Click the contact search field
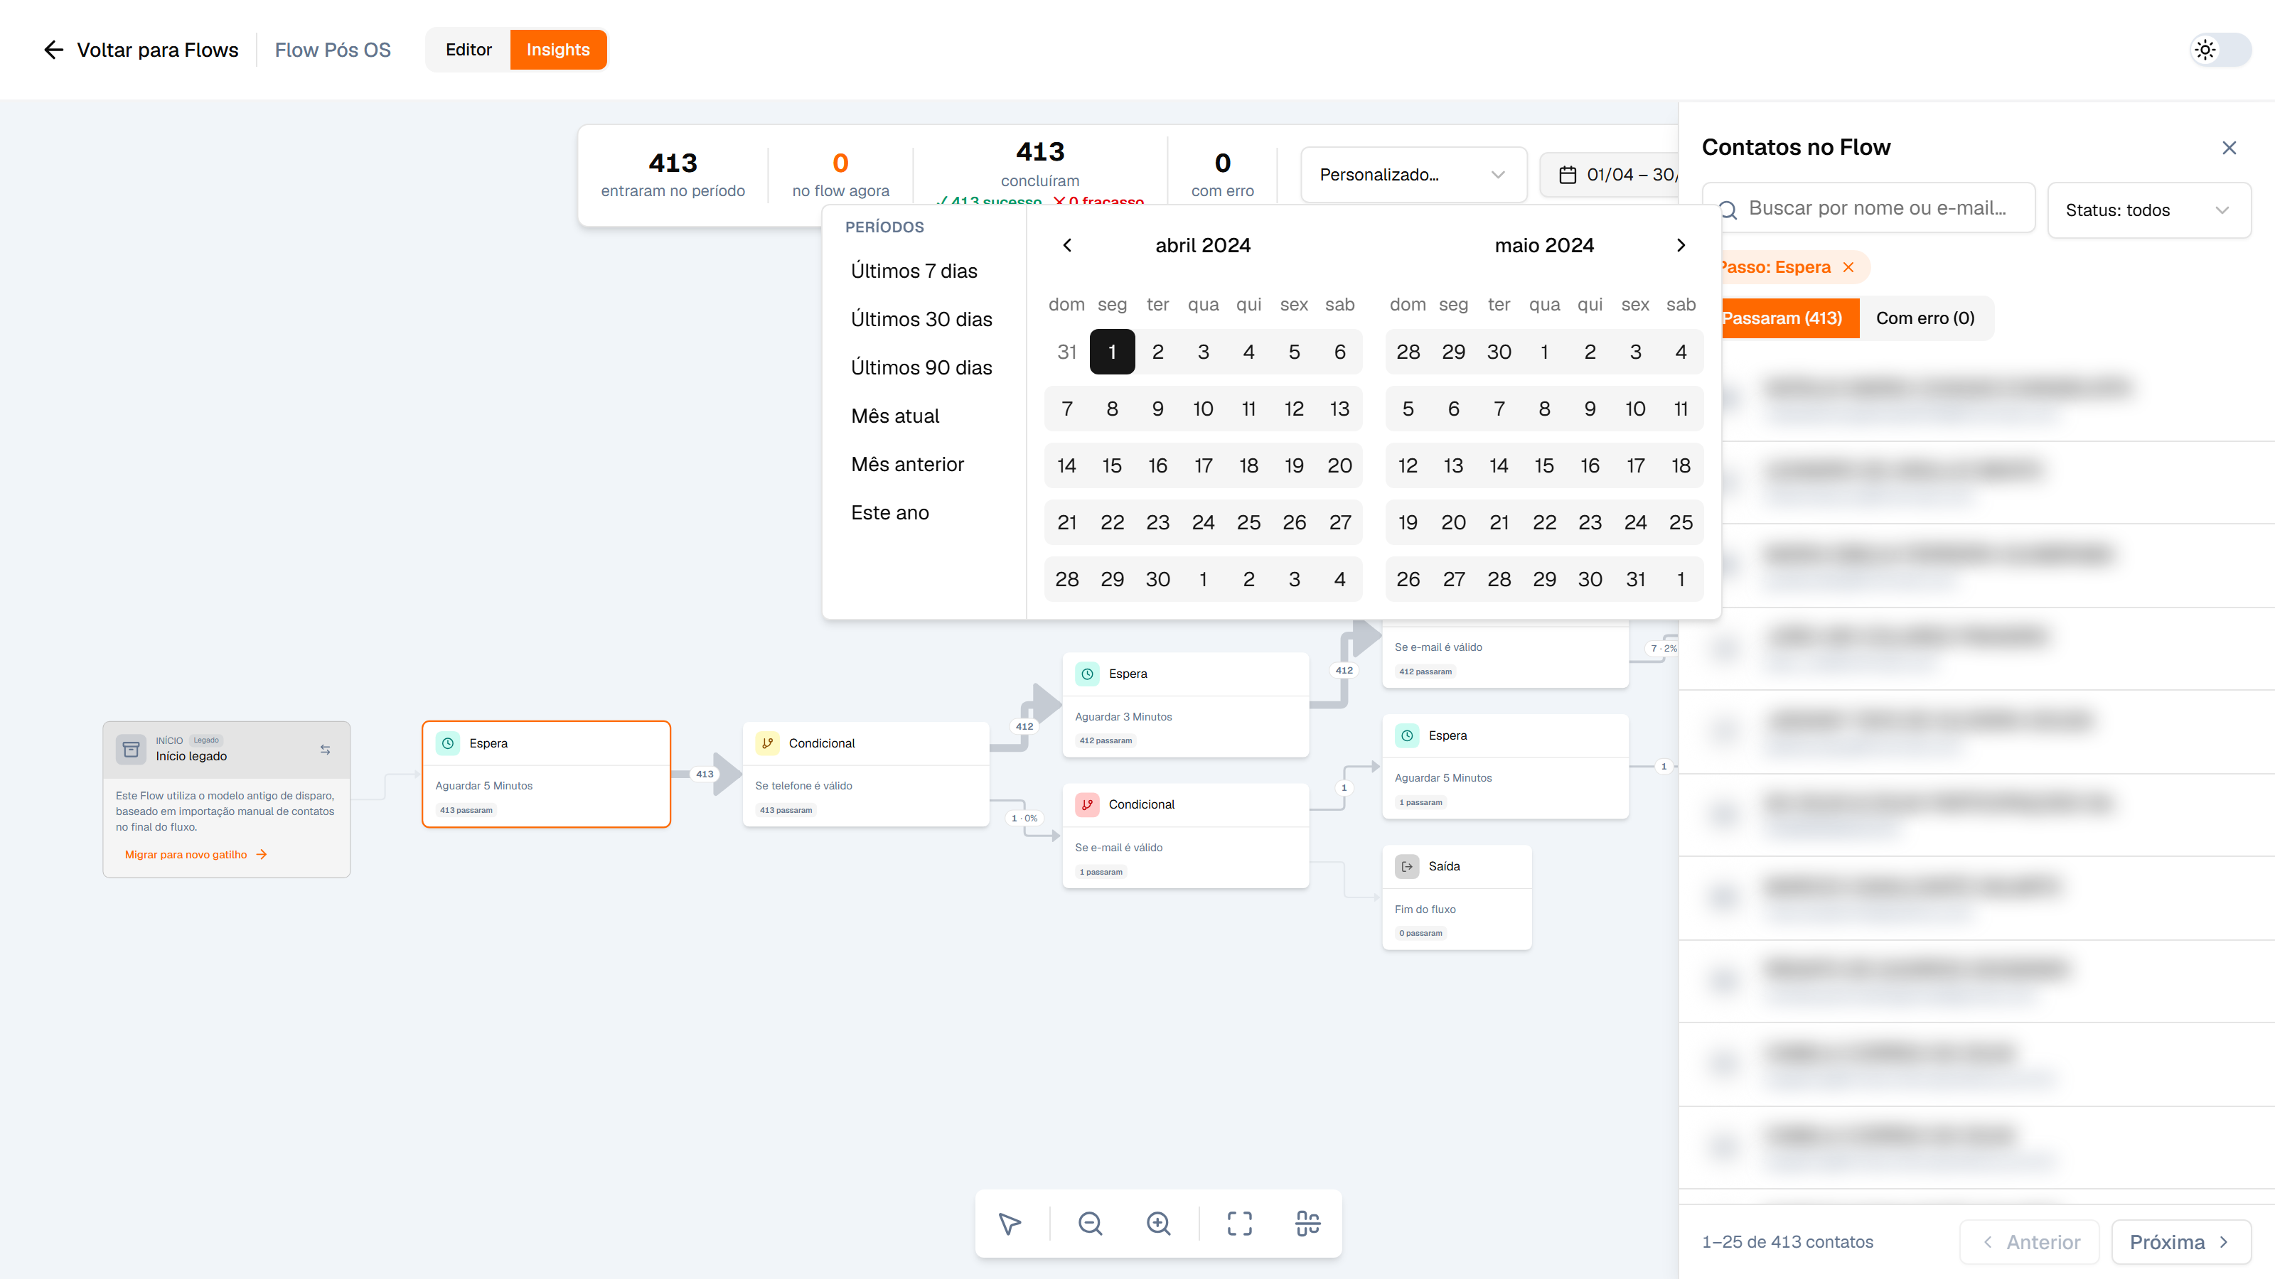 coord(1869,208)
